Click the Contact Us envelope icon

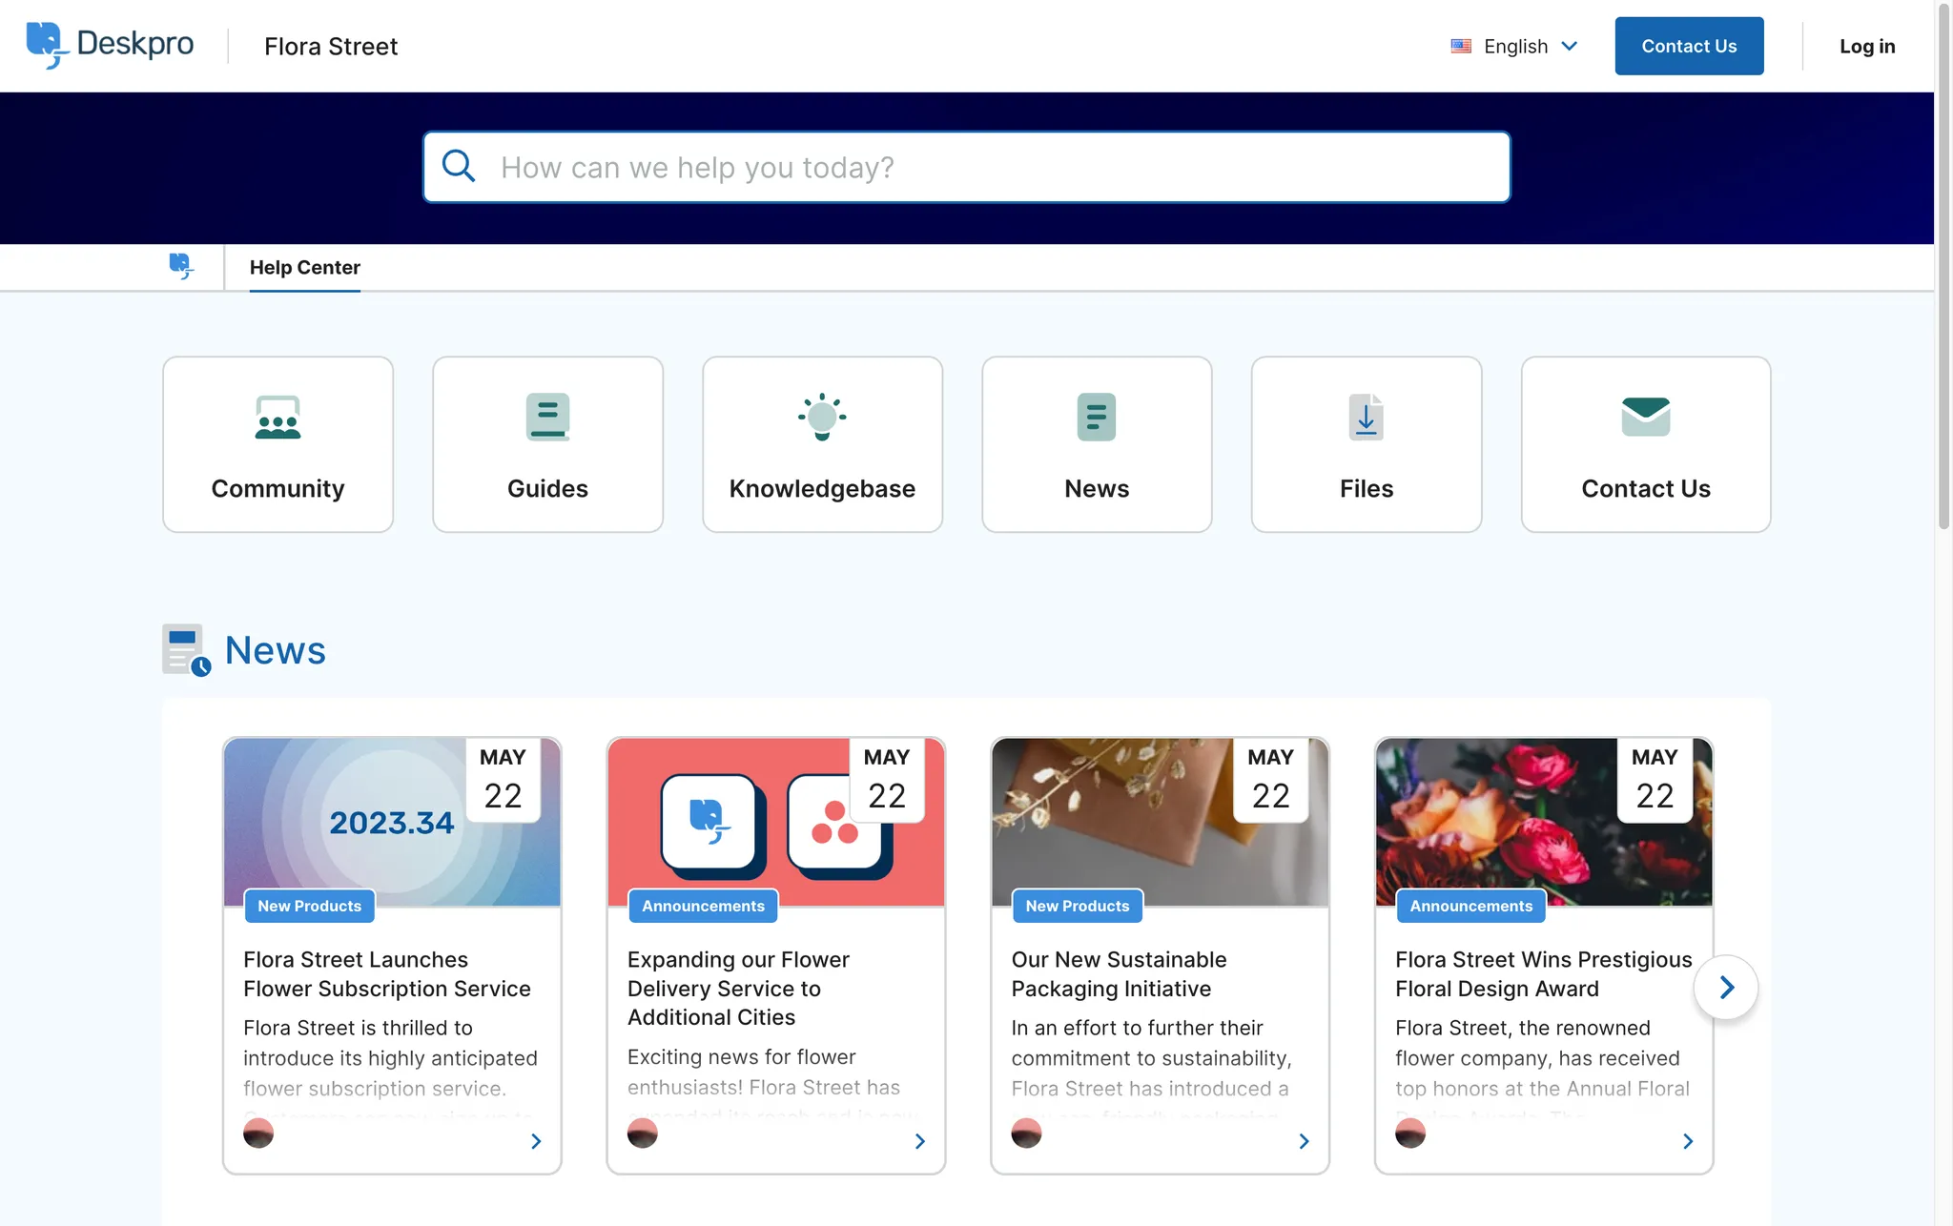click(1645, 417)
